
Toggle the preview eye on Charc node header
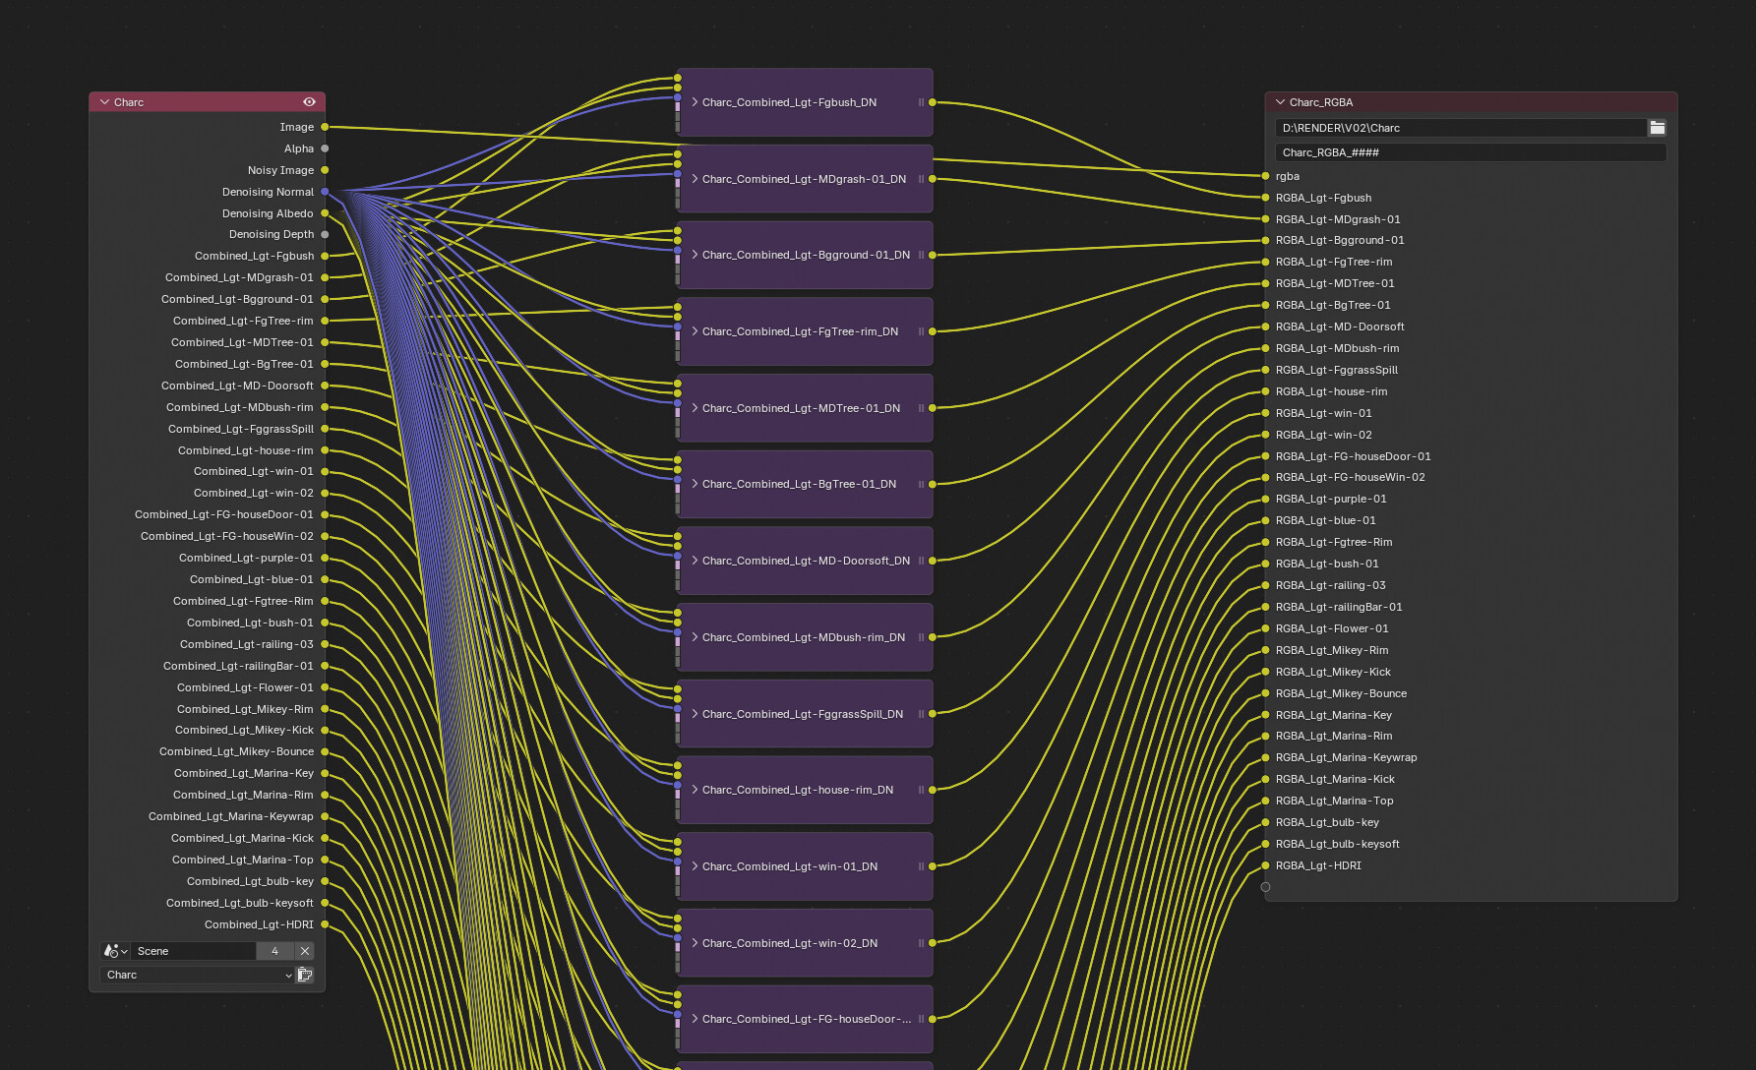click(x=309, y=102)
